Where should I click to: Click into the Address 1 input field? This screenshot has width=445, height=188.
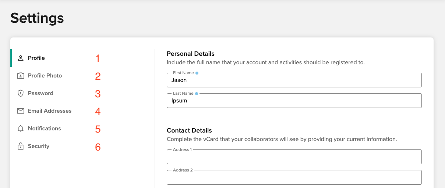[x=294, y=157]
